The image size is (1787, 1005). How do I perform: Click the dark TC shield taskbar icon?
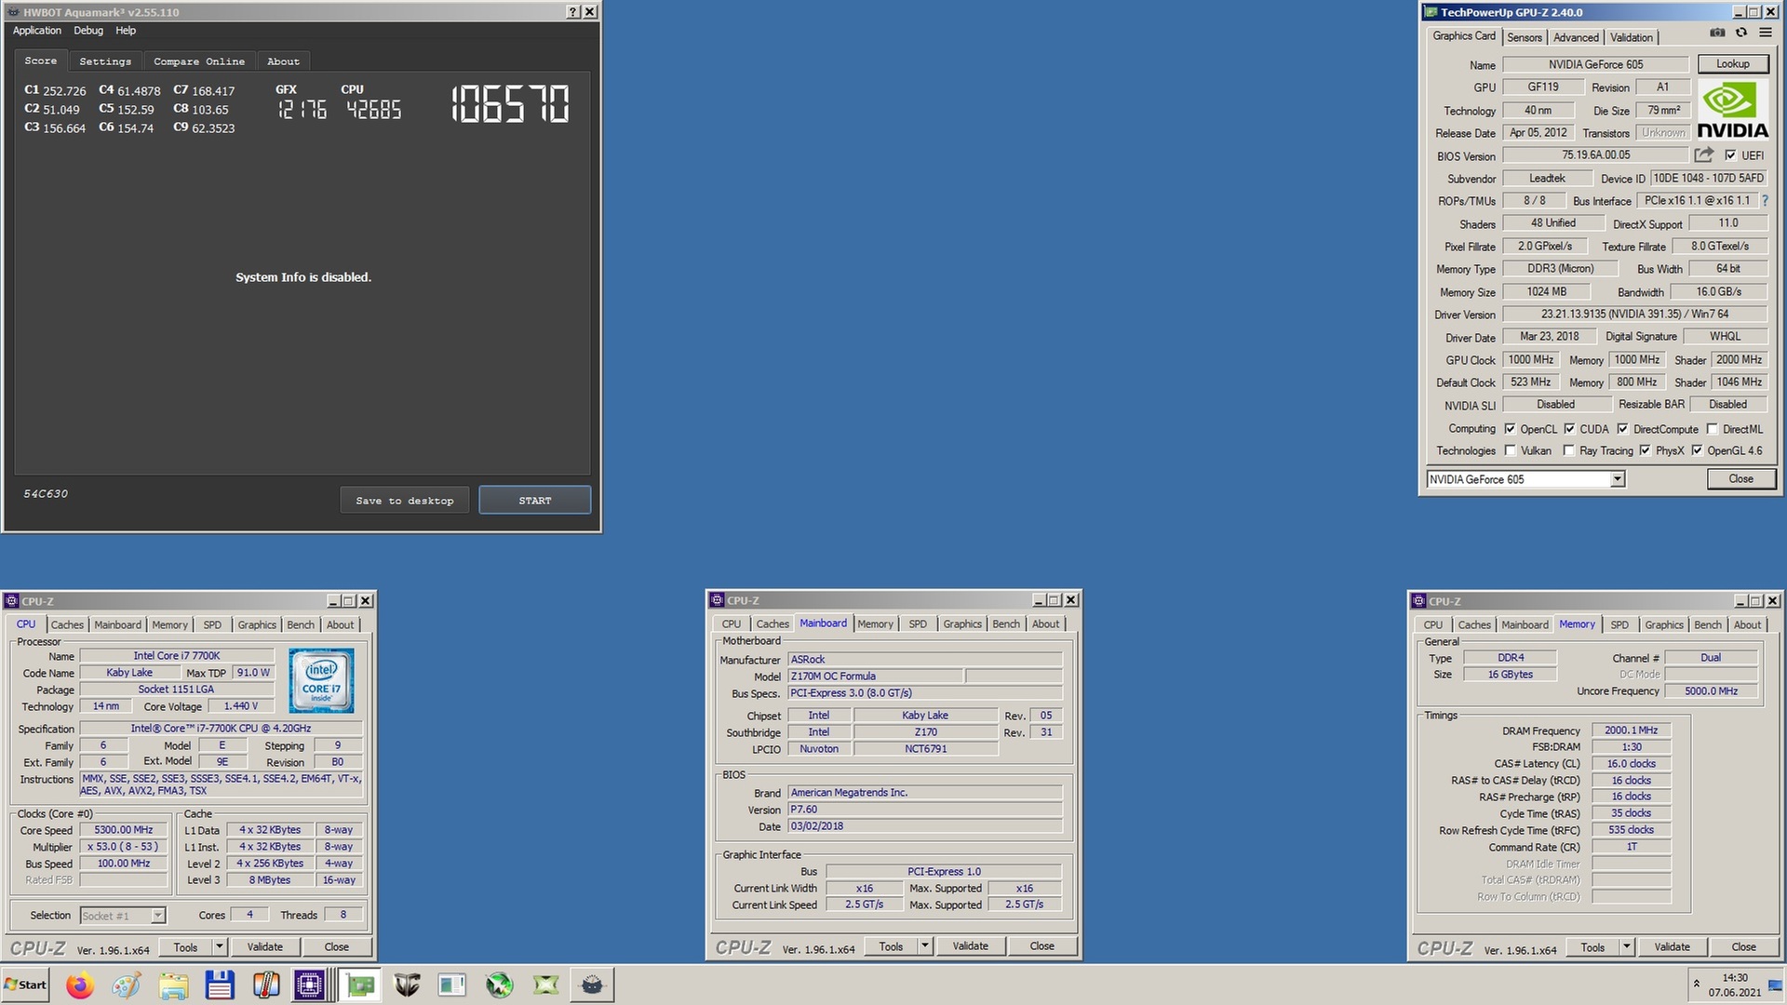click(407, 985)
